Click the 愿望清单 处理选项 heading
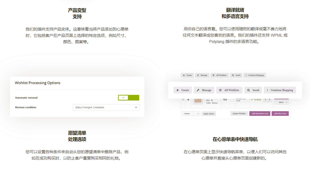The width and height of the screenshot is (310, 173). (77, 136)
